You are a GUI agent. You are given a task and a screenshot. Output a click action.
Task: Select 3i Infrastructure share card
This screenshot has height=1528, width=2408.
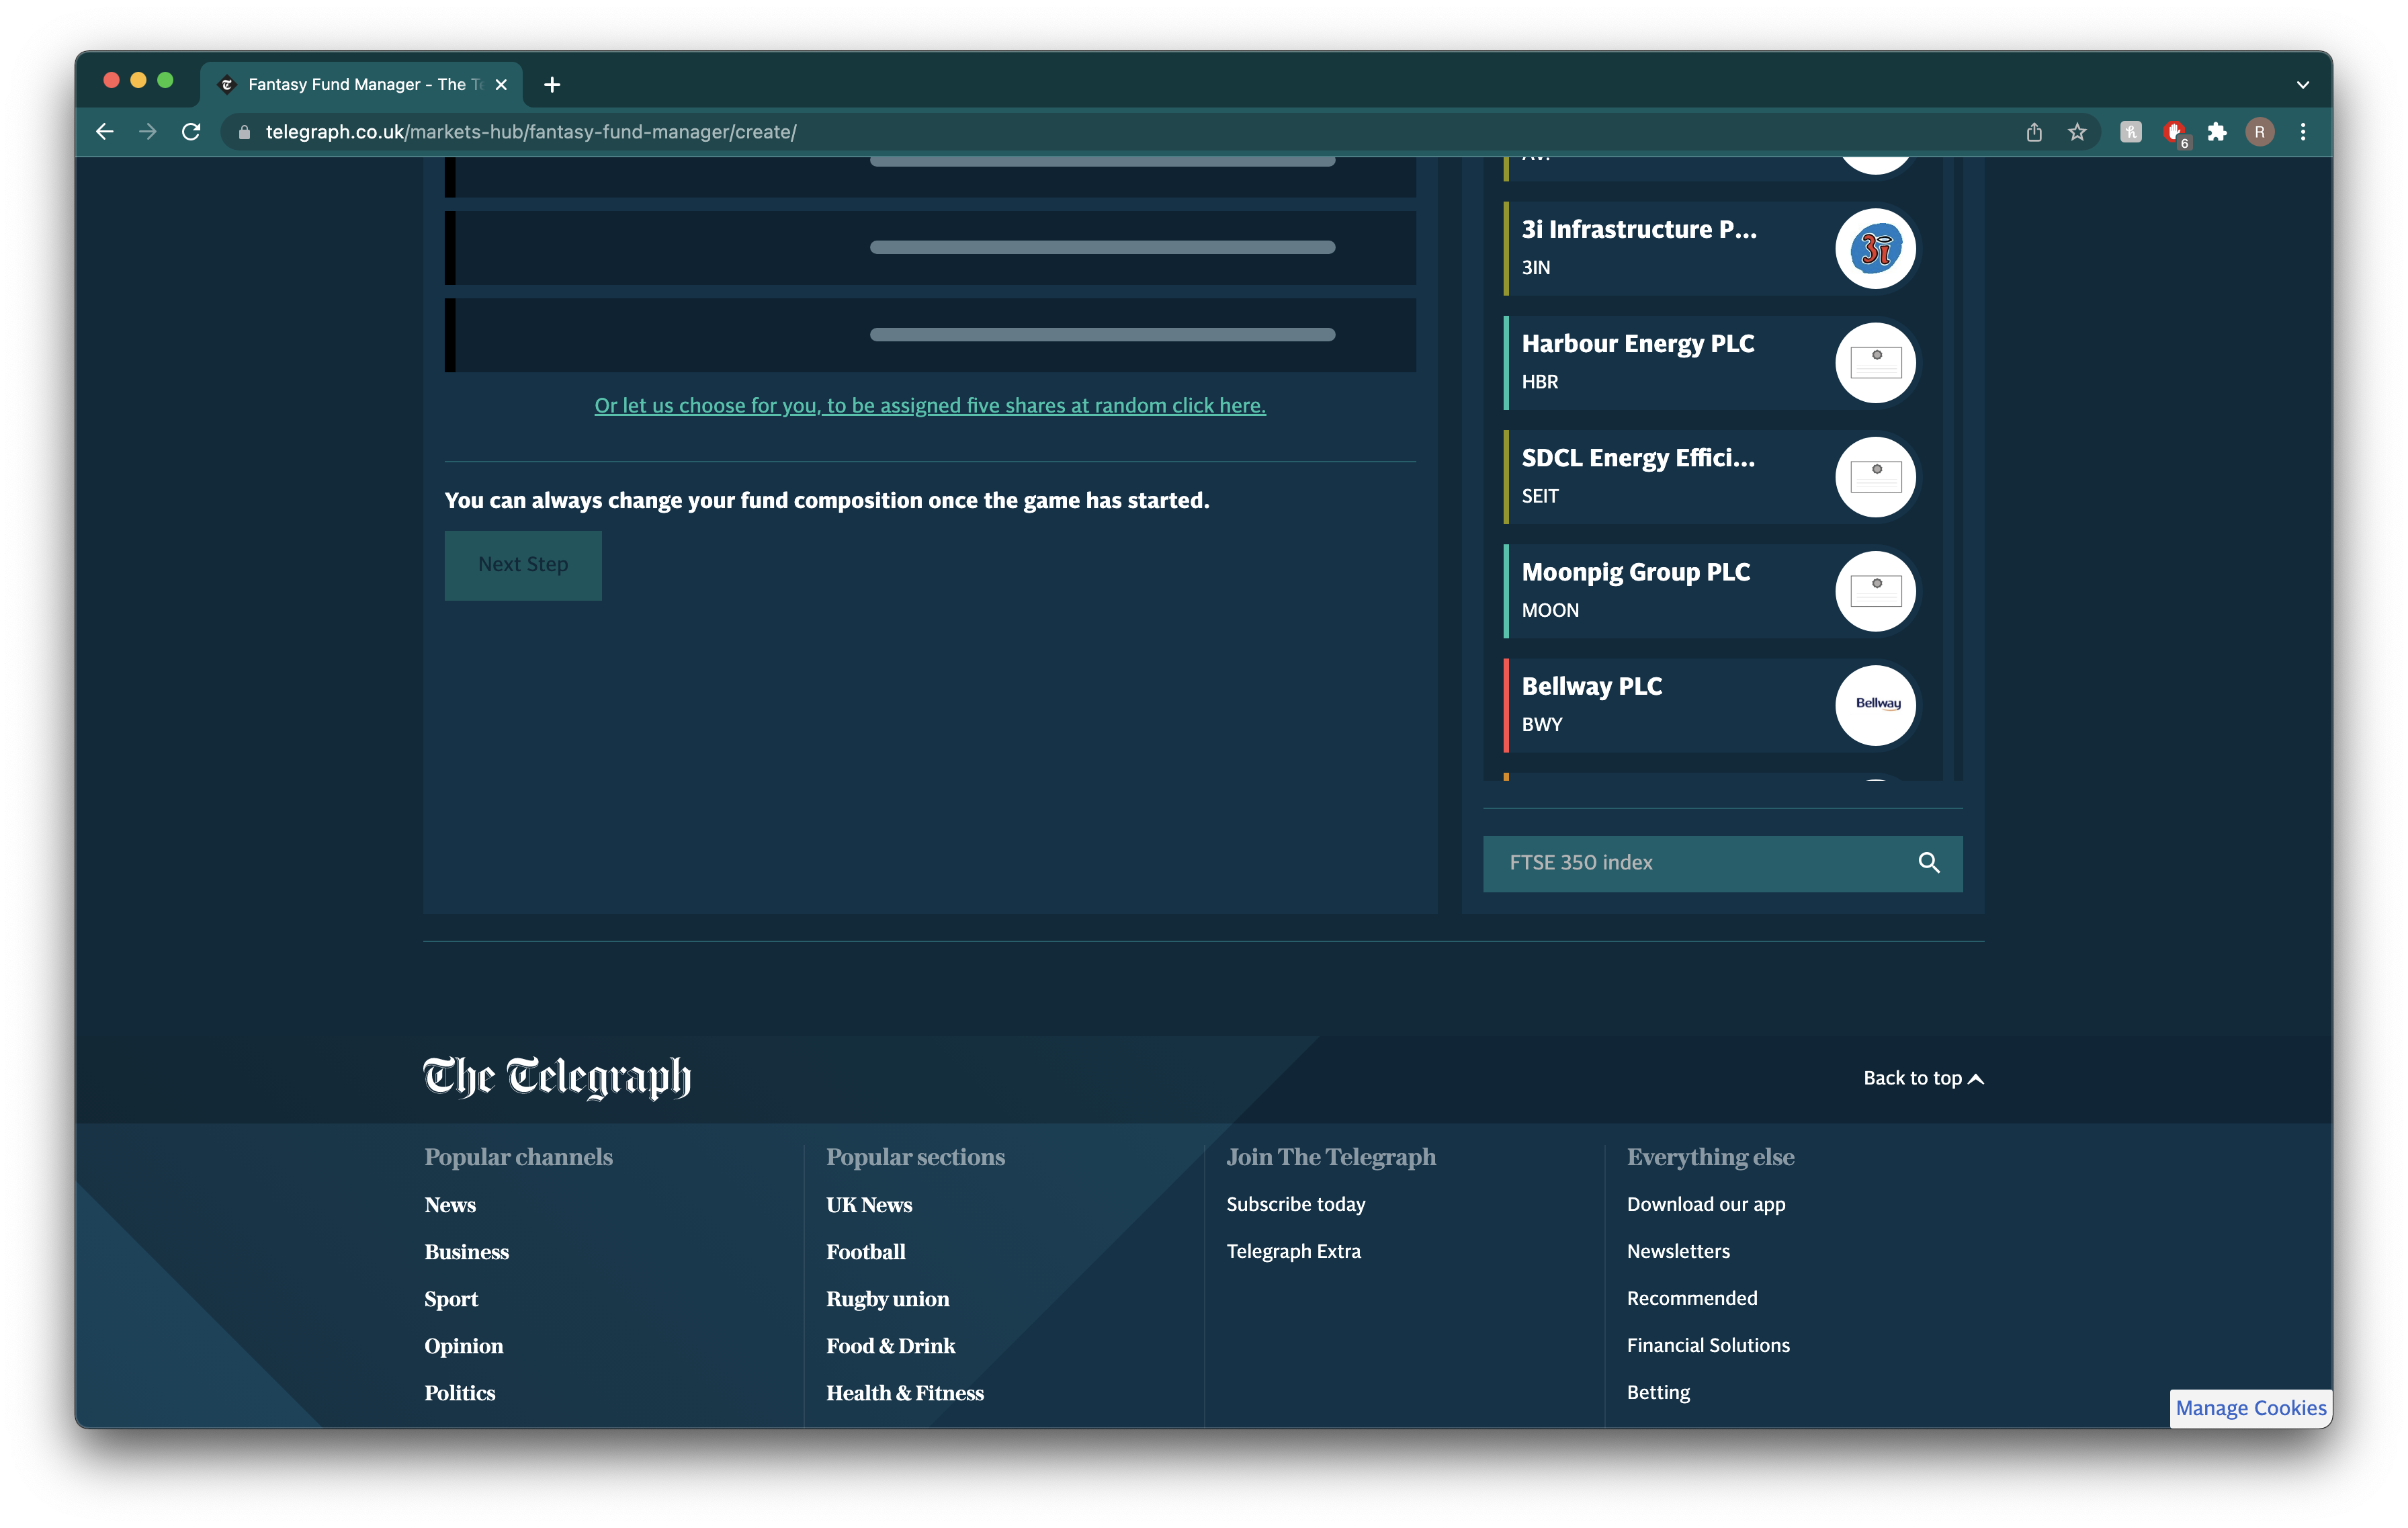pos(1713,249)
